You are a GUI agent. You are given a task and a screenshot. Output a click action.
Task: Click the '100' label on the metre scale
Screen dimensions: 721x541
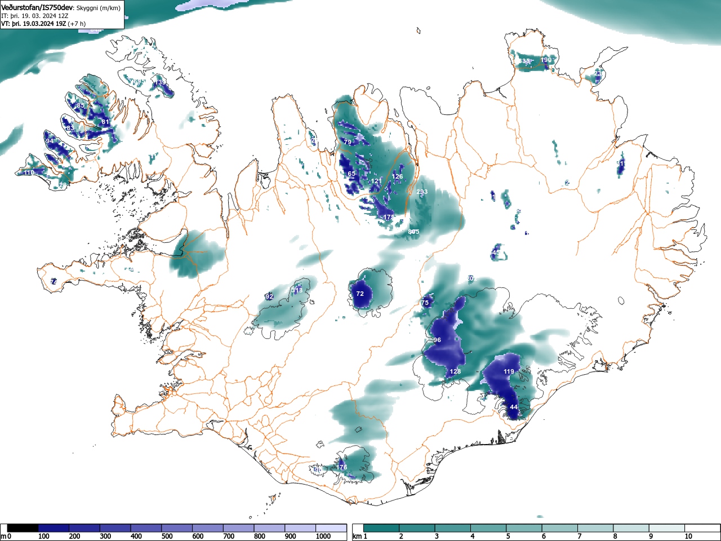tap(44, 536)
